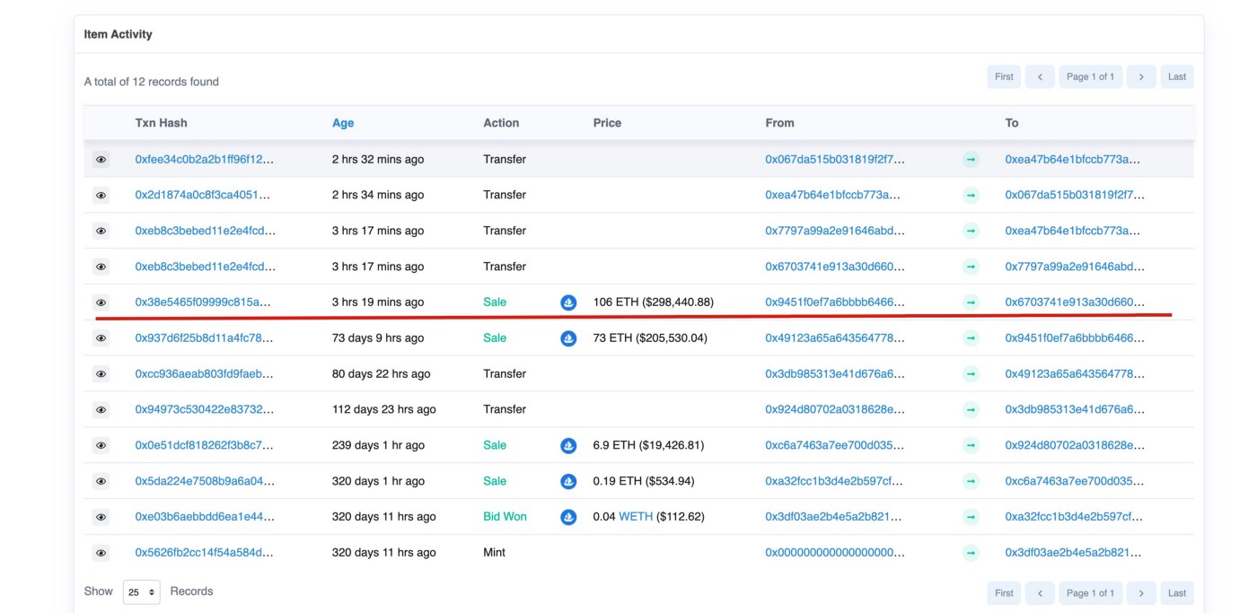The height and width of the screenshot is (613, 1257).
Task: Click eye icon for 0xfee34c0b2a2b1ff96f12 transaction
Action: (101, 160)
